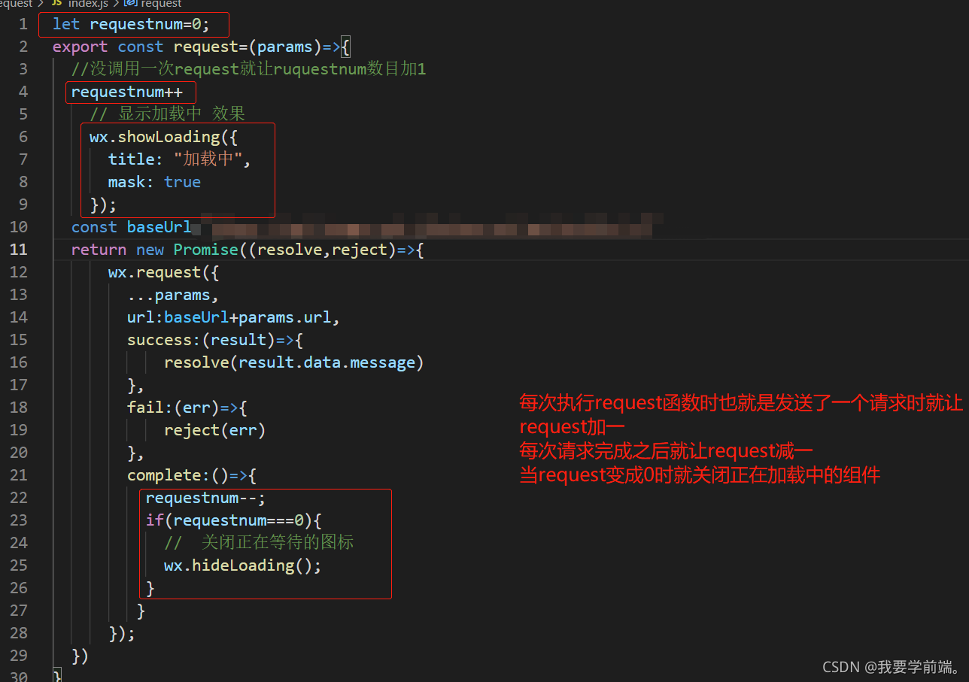Select line number 28 in the gutter
This screenshot has width=969, height=682.
[19, 633]
